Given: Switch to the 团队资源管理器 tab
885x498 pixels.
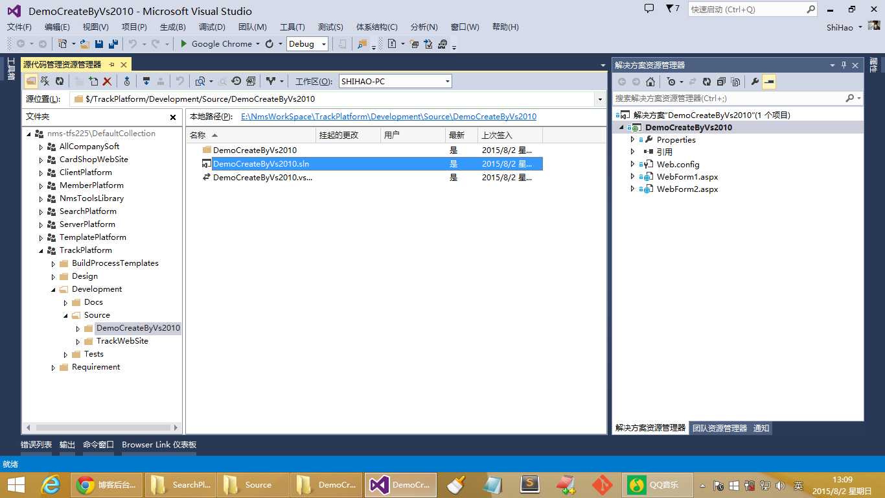Looking at the screenshot, I should [720, 428].
